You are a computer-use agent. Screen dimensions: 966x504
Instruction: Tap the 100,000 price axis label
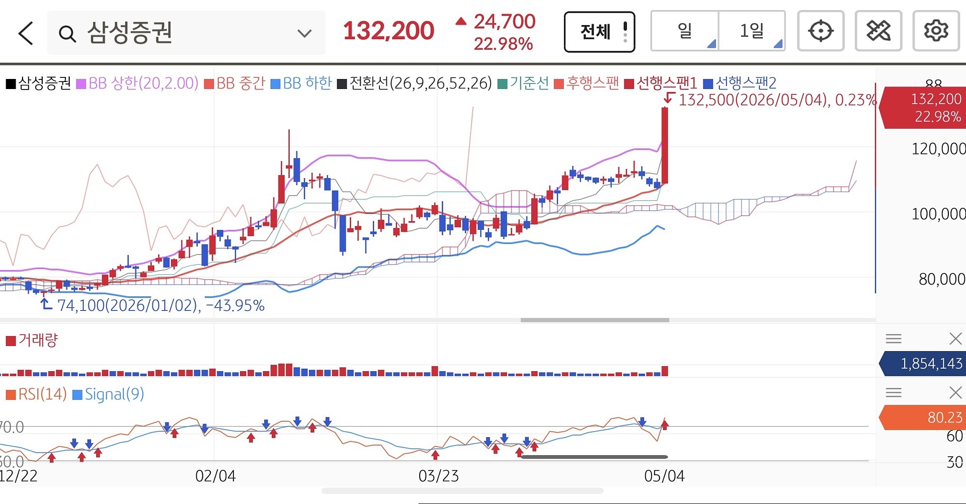click(x=939, y=214)
